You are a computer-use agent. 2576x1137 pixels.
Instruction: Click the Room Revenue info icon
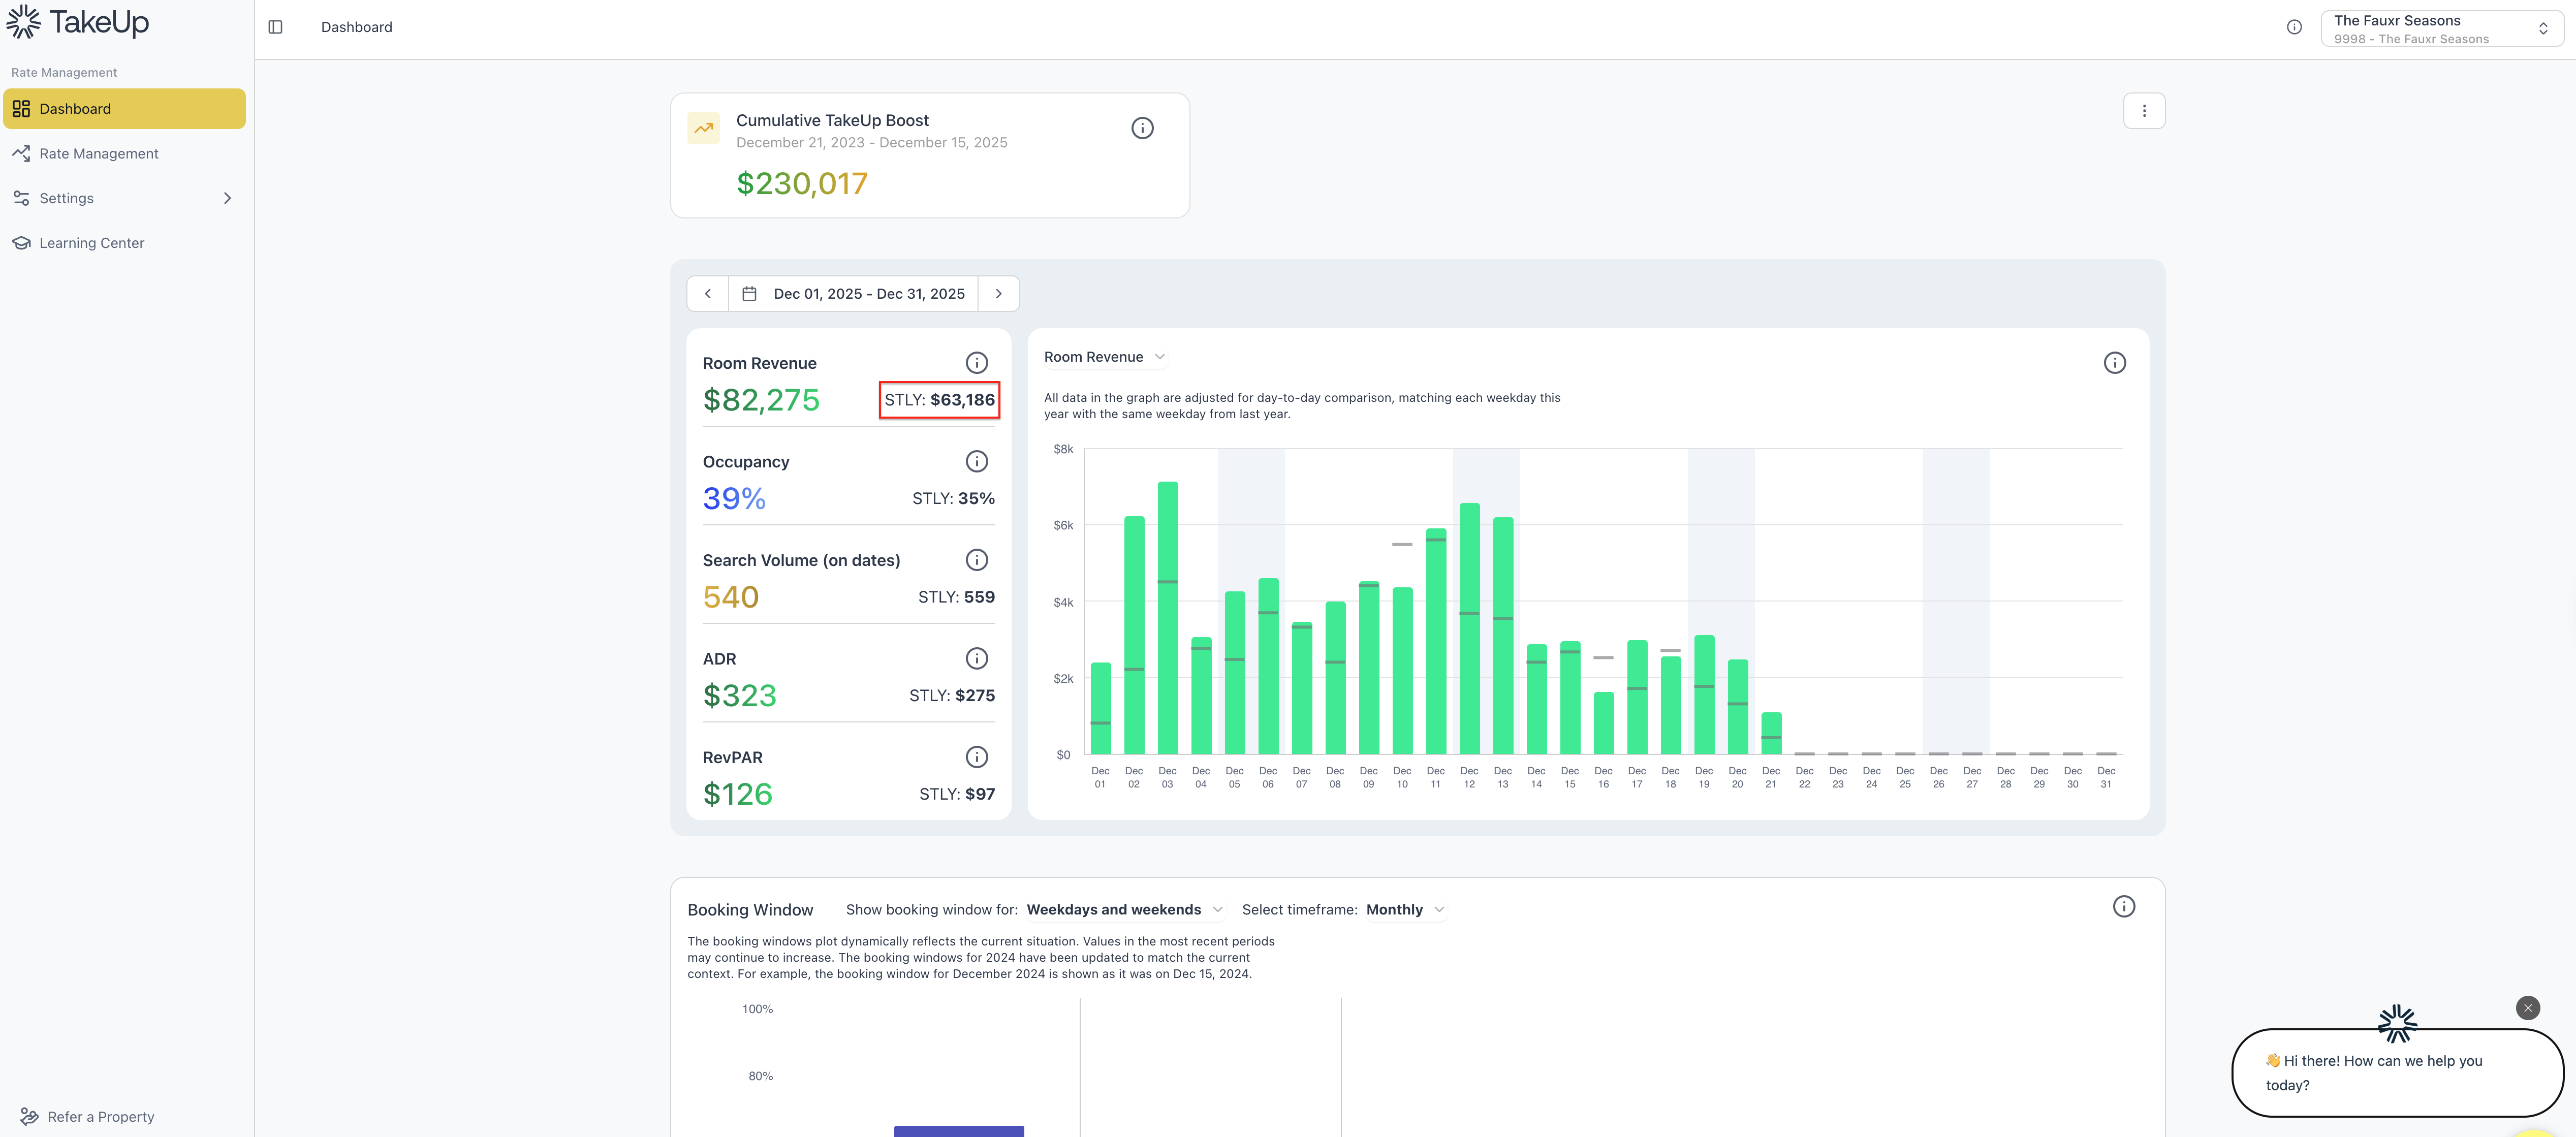click(976, 363)
